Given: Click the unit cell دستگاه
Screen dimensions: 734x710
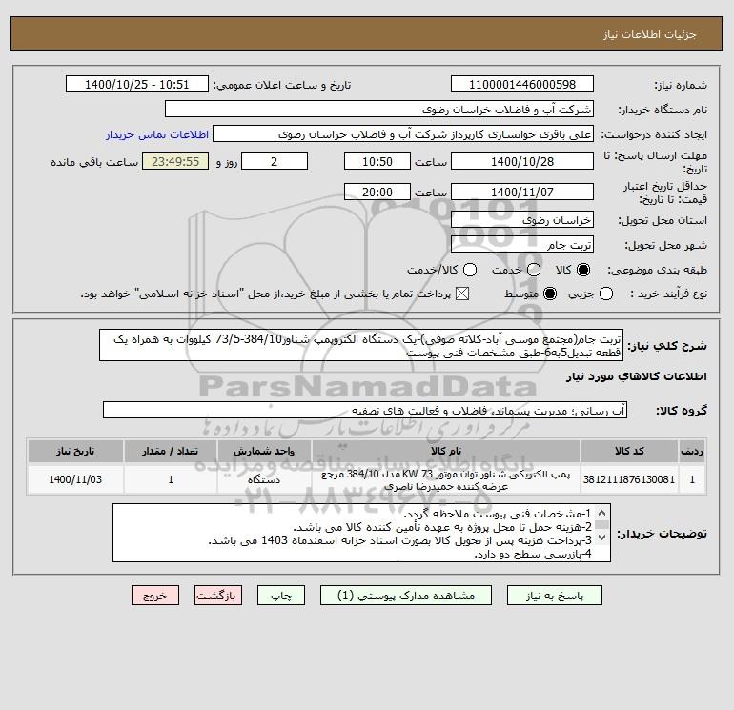Looking at the screenshot, I should [x=264, y=479].
